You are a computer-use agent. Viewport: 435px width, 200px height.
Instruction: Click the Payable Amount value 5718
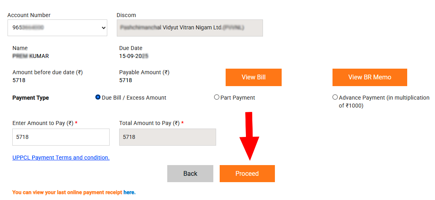pyautogui.click(x=126, y=80)
